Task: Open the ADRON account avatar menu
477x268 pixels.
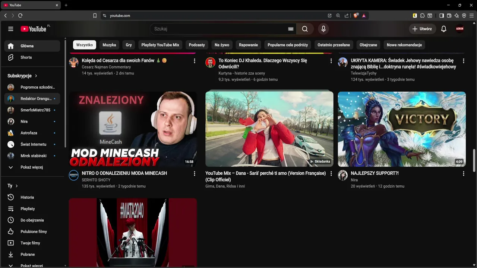Action: click(x=460, y=29)
